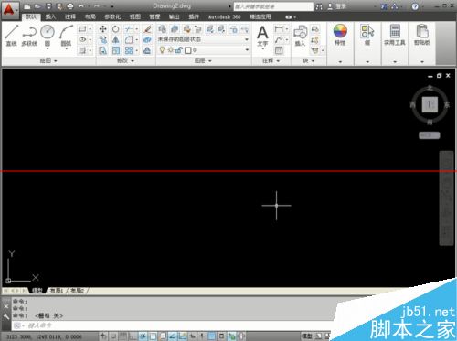Switch to the Autodesk 360 ribbon tab

pyautogui.click(x=225, y=16)
